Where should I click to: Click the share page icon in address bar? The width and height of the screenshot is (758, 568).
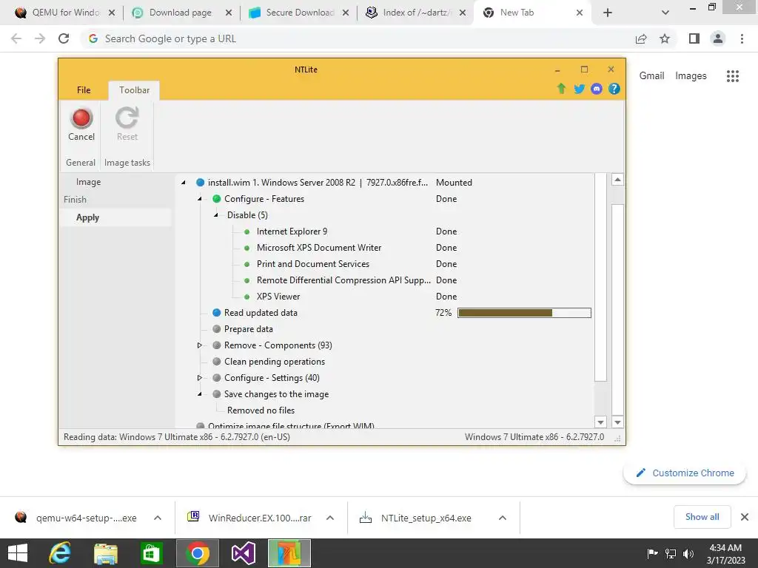click(x=641, y=38)
